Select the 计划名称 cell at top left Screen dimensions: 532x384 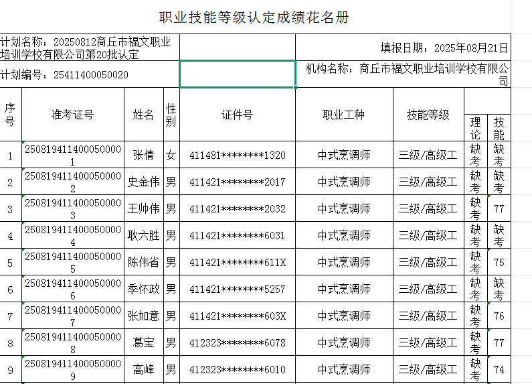(x=89, y=48)
